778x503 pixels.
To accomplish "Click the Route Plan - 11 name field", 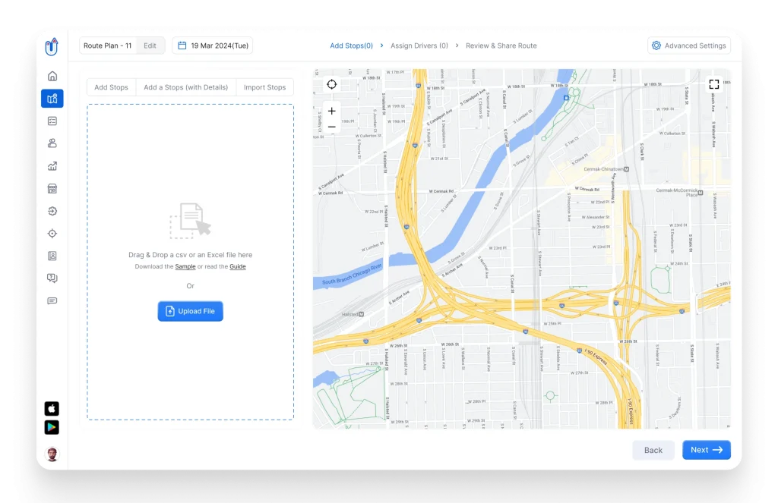I will click(108, 46).
